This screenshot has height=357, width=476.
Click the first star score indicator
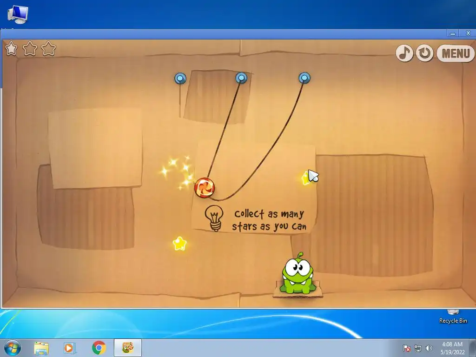click(x=11, y=48)
